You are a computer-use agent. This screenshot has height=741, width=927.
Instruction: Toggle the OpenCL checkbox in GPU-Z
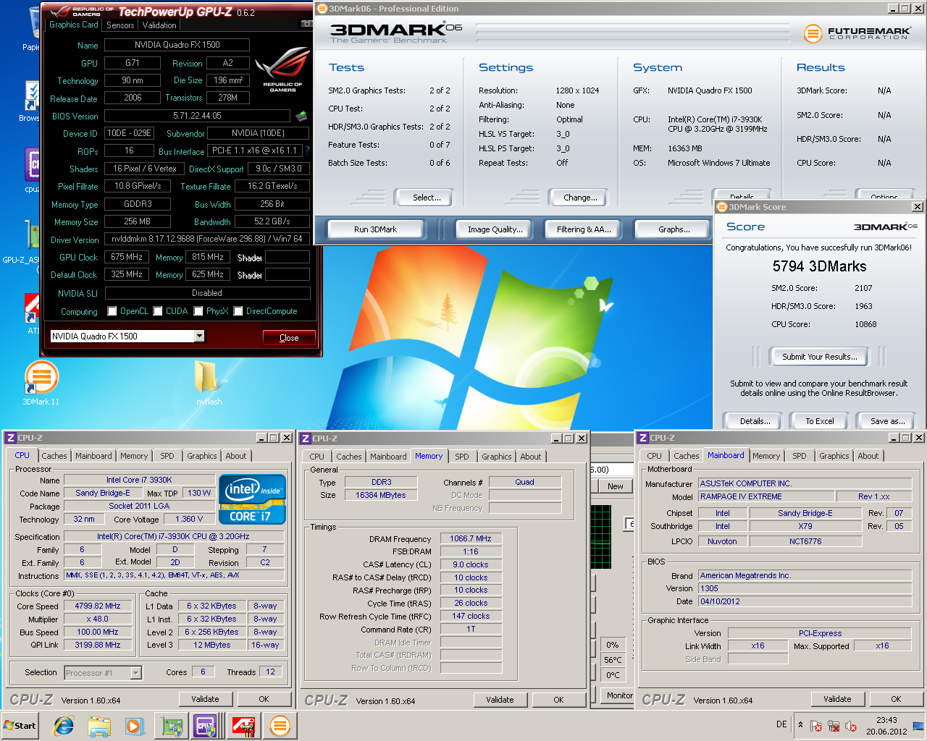pyautogui.click(x=112, y=311)
